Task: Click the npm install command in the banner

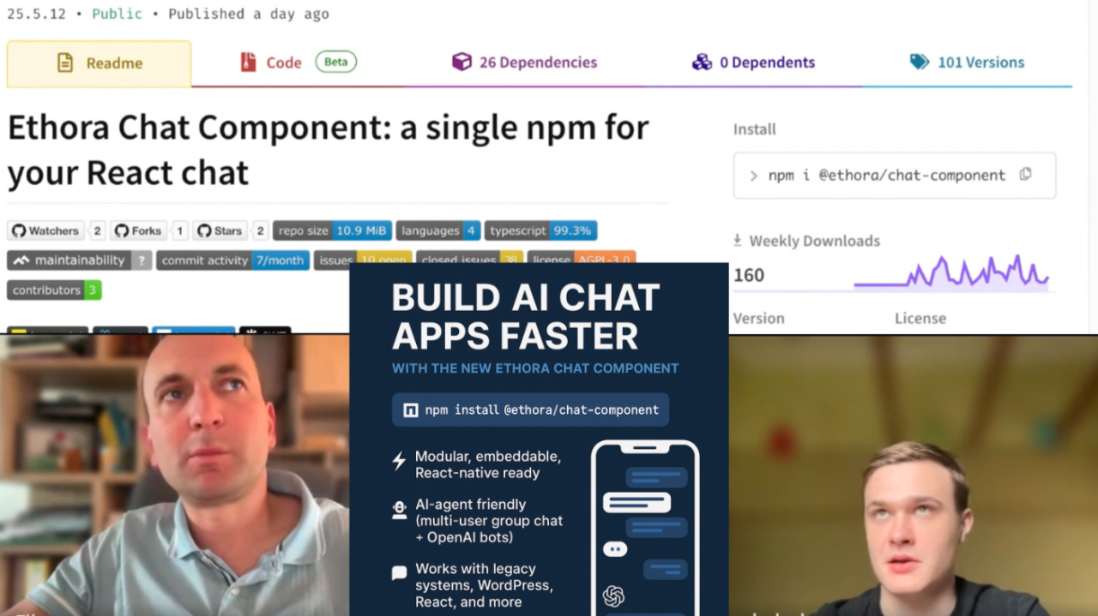Action: click(x=530, y=410)
